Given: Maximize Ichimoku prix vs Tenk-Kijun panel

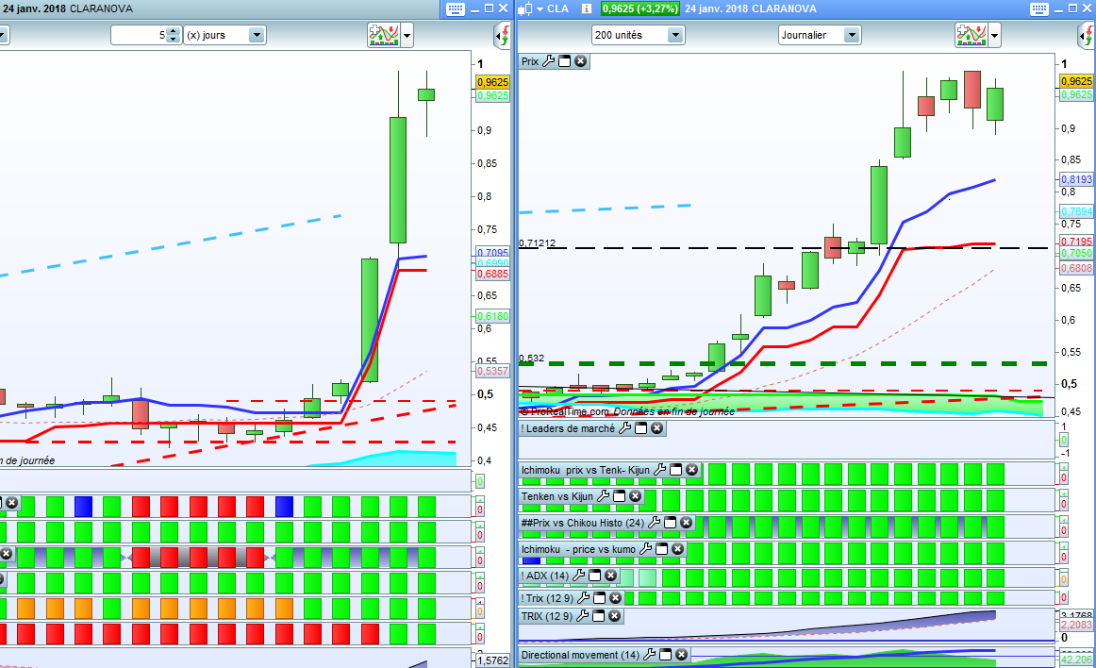Looking at the screenshot, I should point(676,470).
